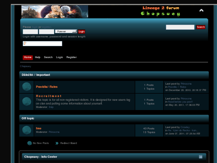Viewport: 217px width, 163px height.
Task: Click the '13 Topics' count text
Action: 149,132
